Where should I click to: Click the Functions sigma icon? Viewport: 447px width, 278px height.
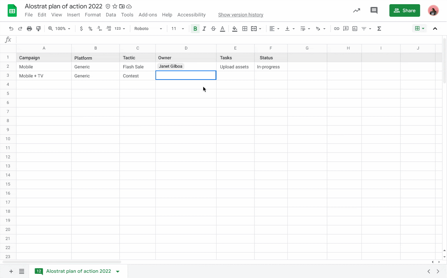coord(379,29)
